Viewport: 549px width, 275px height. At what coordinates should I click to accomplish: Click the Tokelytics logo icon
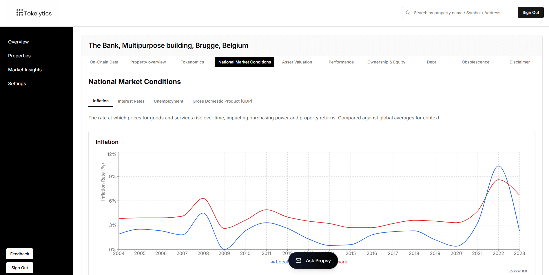(x=19, y=12)
